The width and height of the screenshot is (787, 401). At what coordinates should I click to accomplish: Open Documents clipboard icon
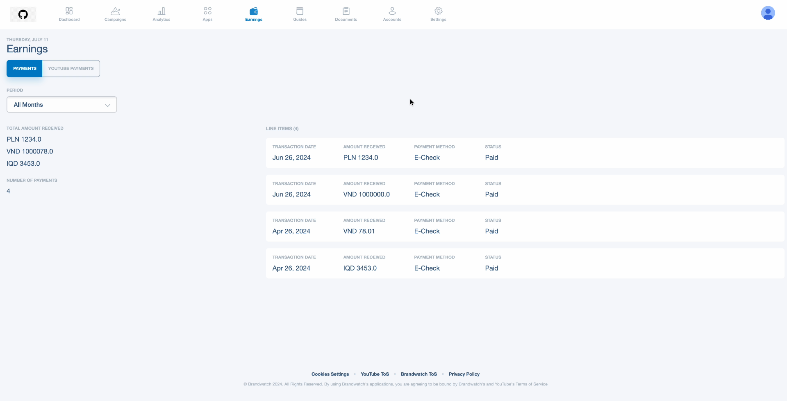(346, 11)
